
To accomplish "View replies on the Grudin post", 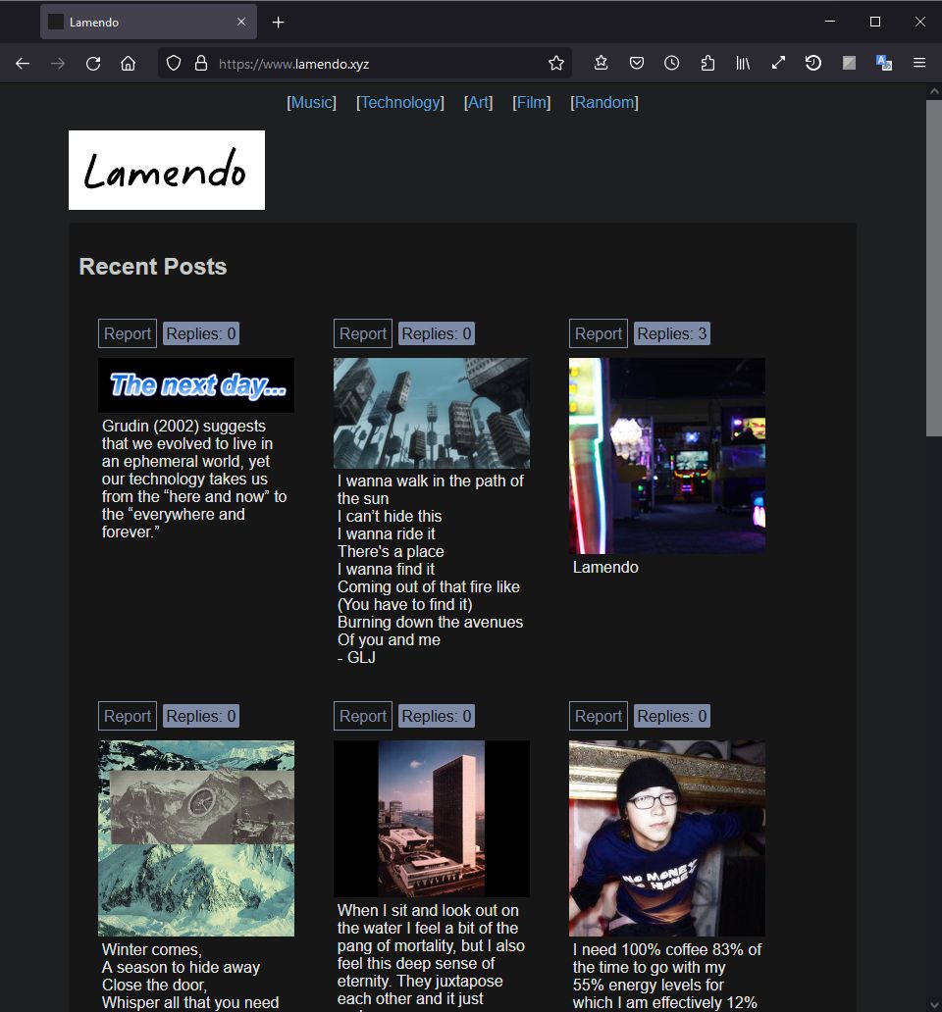I will tap(201, 333).
